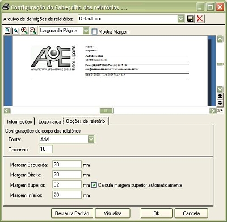This screenshot has width=227, height=222.
Task: Select the second page magnifier zoom icon
Action: (16, 31)
